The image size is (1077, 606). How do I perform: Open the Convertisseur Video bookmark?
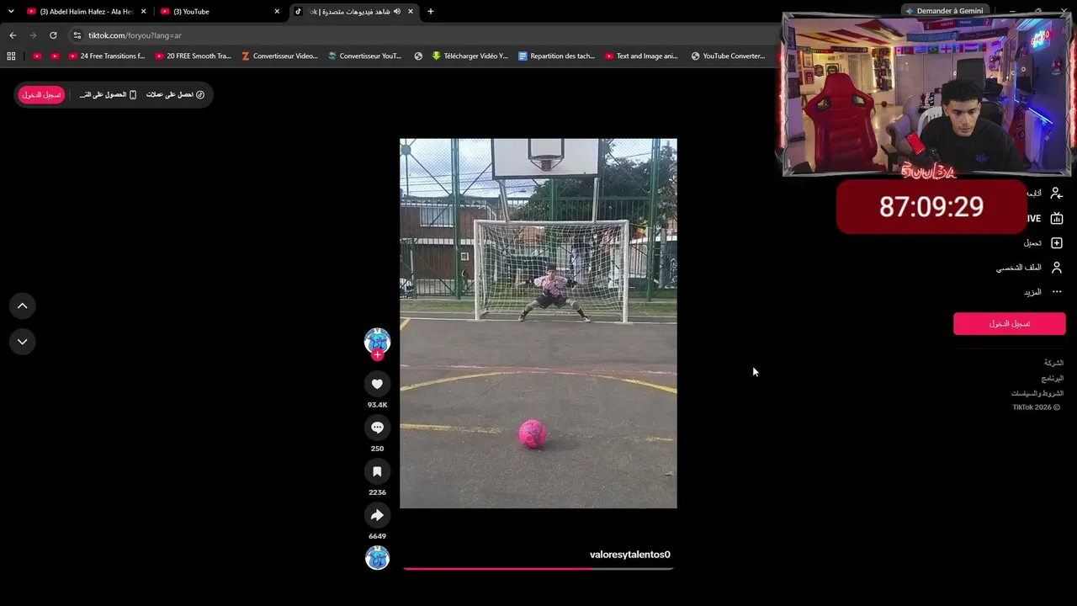[279, 56]
